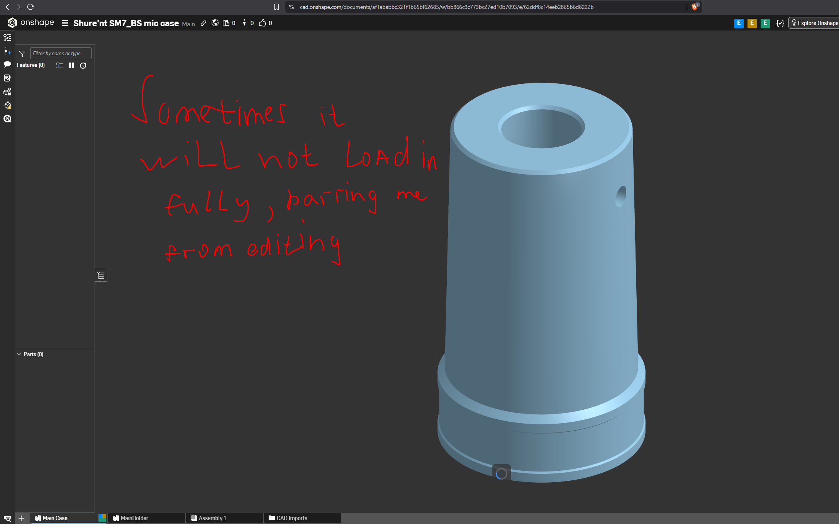The width and height of the screenshot is (839, 524).
Task: Click the public globe icon
Action: 215,23
